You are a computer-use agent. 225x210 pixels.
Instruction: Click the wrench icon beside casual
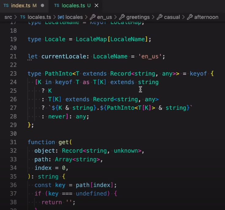159,17
